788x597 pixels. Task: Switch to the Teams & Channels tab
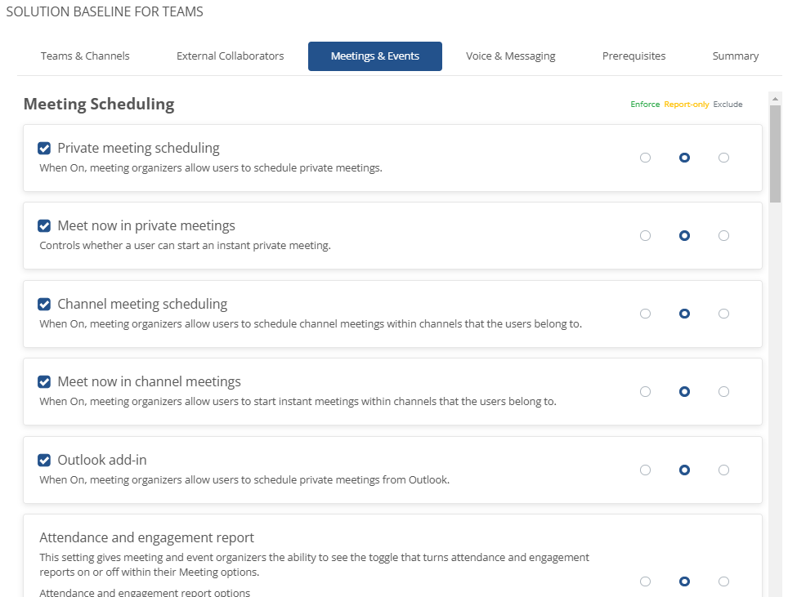click(x=85, y=56)
